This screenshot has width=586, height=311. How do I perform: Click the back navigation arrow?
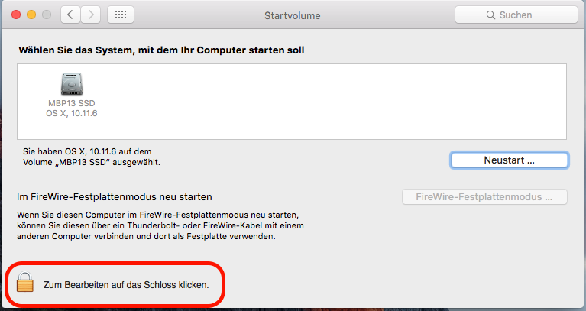pos(71,15)
